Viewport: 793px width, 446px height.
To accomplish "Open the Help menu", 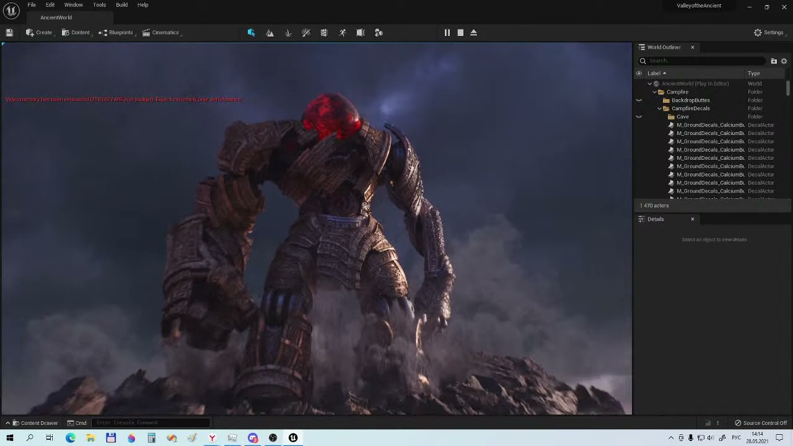I will tap(143, 5).
